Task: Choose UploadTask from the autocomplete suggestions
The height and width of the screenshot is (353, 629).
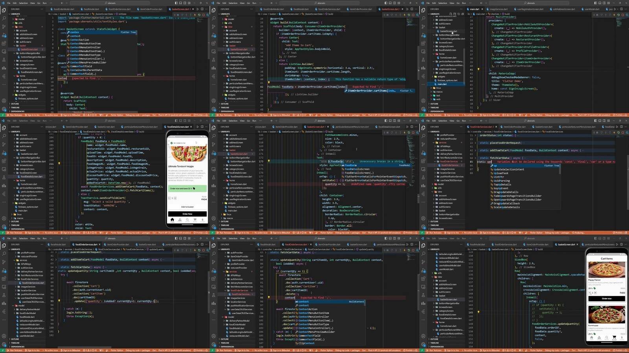Action: tap(501, 173)
